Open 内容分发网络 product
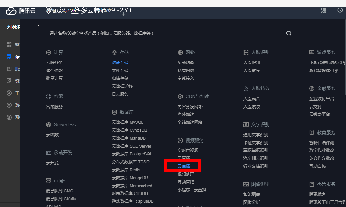The width and height of the screenshot is (346, 207). [190, 107]
